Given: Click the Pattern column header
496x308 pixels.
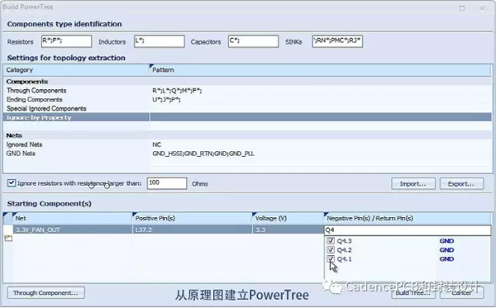Looking at the screenshot, I should (x=320, y=70).
